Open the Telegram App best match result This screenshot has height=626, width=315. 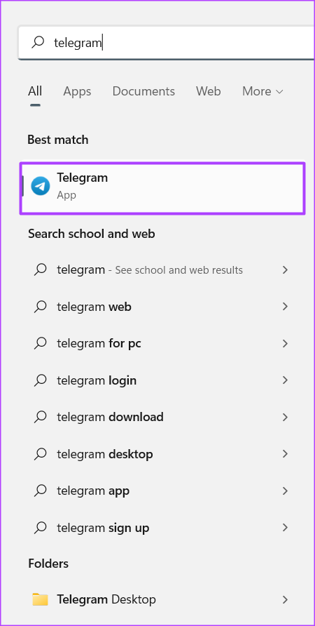[162, 188]
